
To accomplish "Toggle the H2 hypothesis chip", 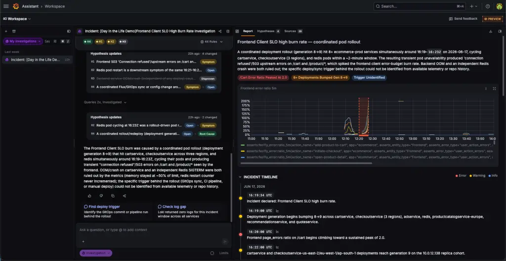I will (x=111, y=41).
